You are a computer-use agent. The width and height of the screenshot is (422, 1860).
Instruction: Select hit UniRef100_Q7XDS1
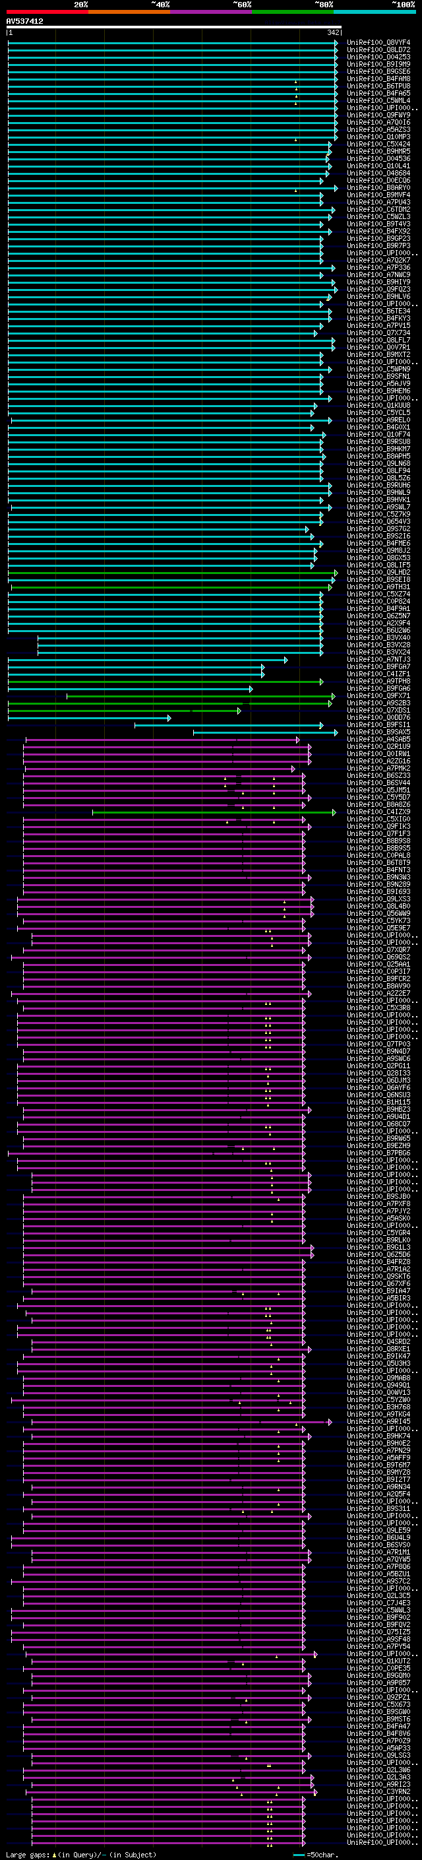coord(378,711)
